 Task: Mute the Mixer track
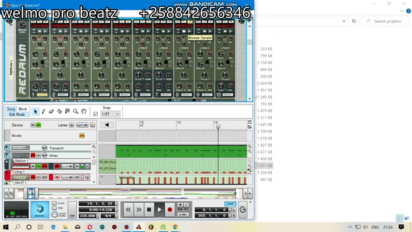click(33, 156)
